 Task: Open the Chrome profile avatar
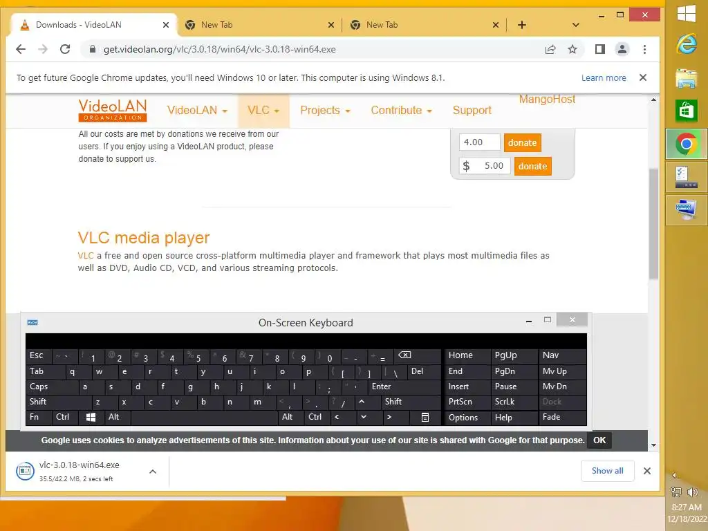point(622,49)
